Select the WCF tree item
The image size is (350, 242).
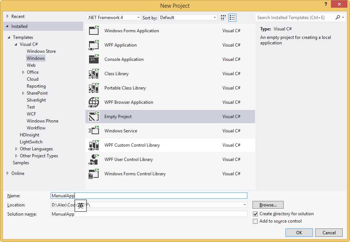point(31,114)
